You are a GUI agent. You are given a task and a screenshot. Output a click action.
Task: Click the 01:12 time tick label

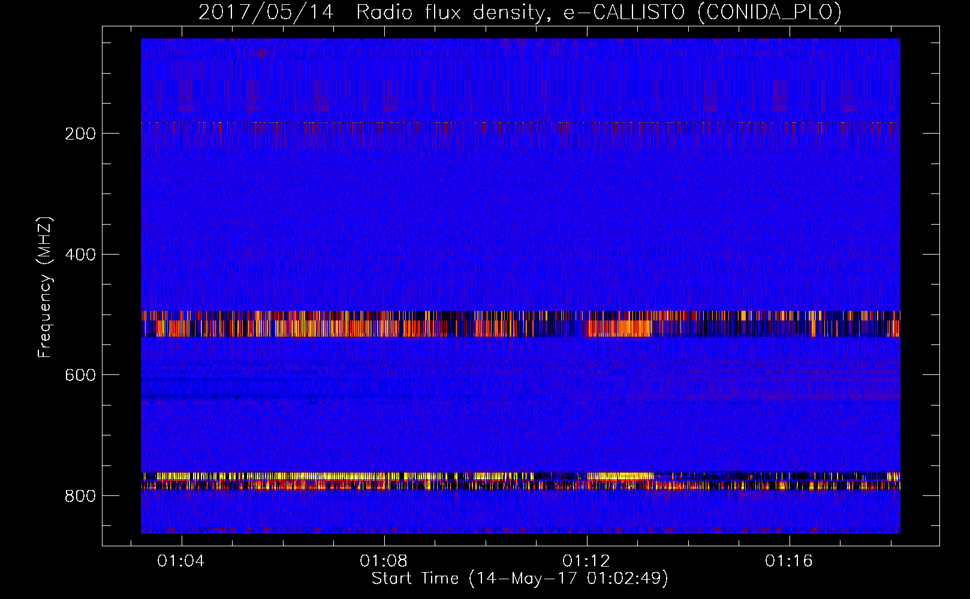[586, 561]
